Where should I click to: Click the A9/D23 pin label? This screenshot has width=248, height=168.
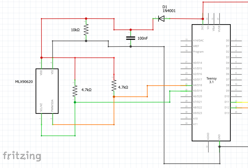pos(198,113)
